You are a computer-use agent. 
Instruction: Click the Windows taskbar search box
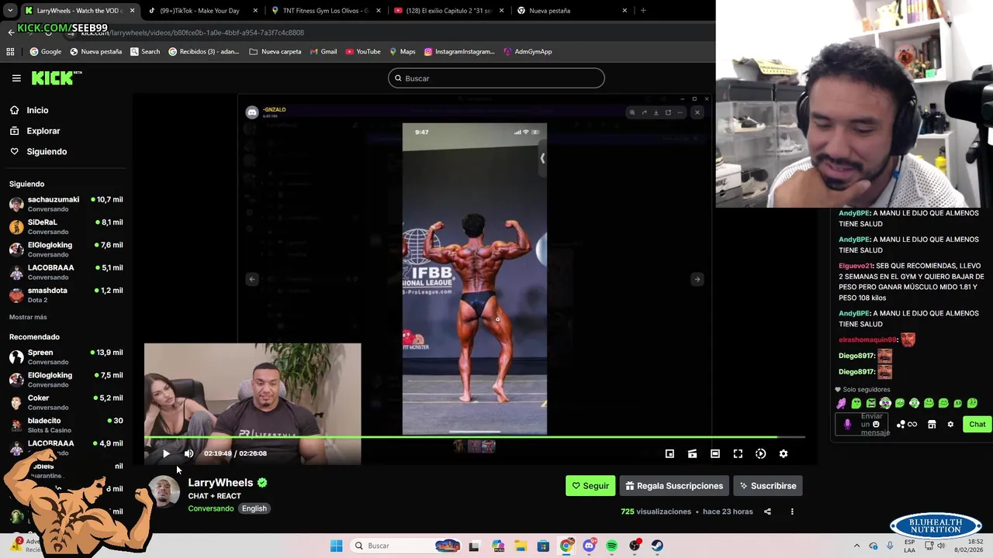pos(407,546)
